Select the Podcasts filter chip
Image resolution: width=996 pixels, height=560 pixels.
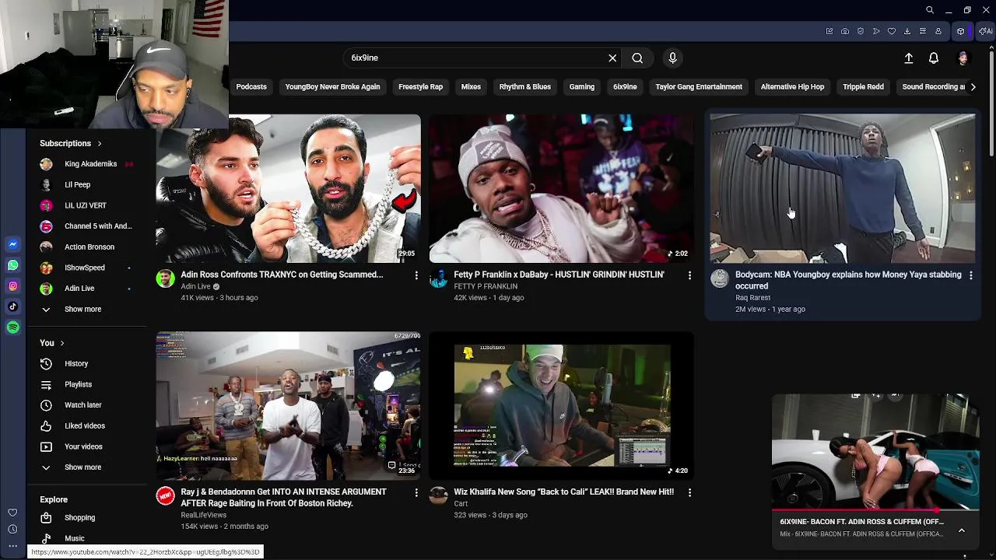[251, 86]
